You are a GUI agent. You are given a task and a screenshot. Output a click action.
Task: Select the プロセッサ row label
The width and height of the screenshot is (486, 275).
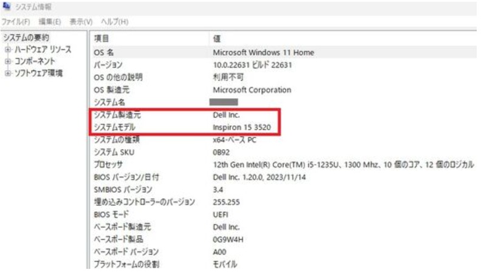click(x=108, y=165)
